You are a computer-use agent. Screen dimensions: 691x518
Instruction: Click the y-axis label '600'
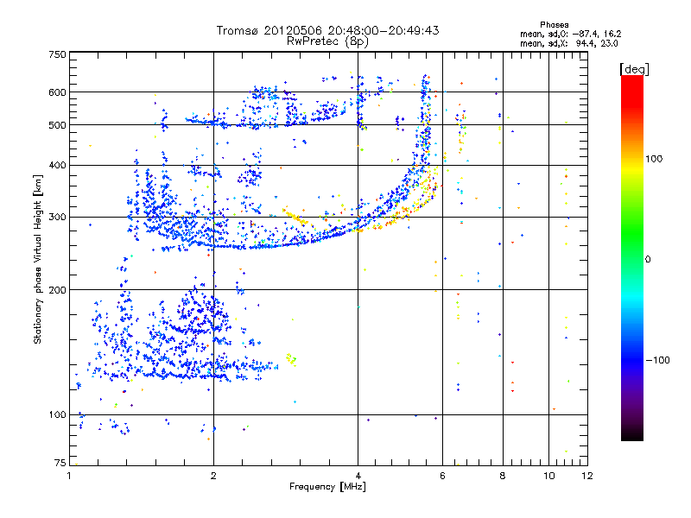[57, 92]
